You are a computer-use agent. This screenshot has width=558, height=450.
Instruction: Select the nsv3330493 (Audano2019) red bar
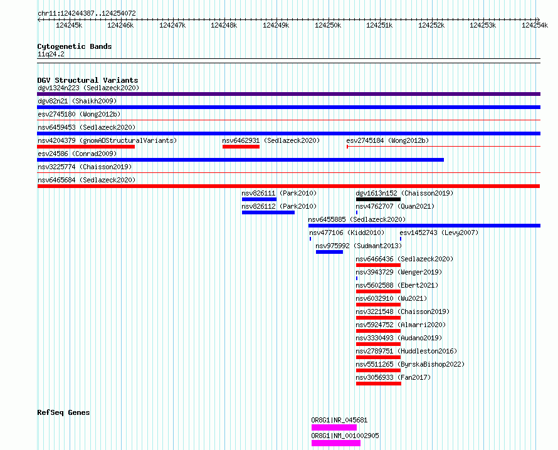(378, 344)
